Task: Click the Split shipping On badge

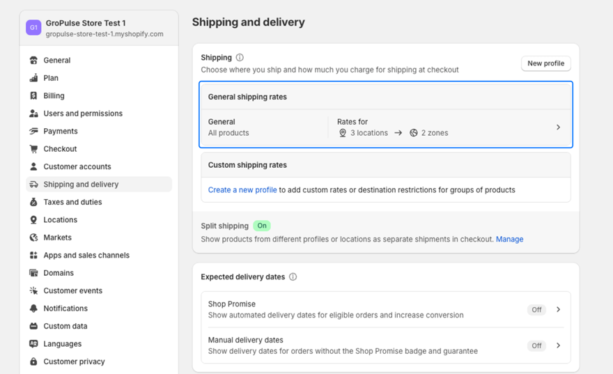Action: click(262, 226)
